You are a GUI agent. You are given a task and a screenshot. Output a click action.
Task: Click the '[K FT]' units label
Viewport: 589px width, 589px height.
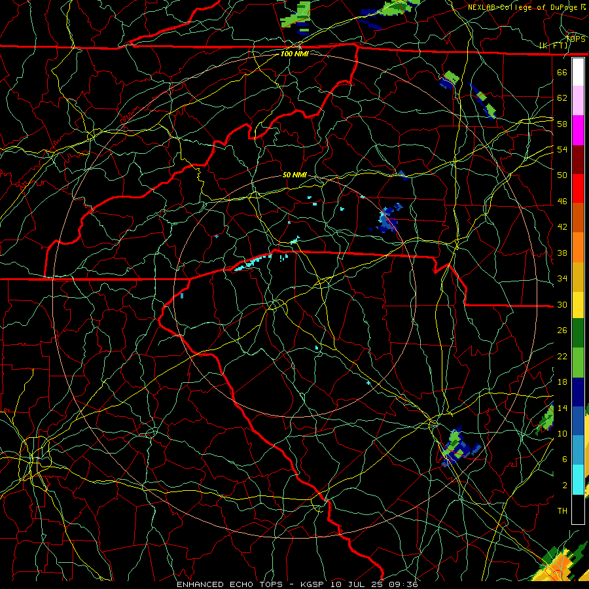(x=554, y=46)
